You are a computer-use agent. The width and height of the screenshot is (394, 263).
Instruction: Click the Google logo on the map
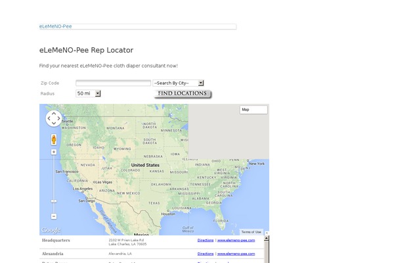[51, 230]
